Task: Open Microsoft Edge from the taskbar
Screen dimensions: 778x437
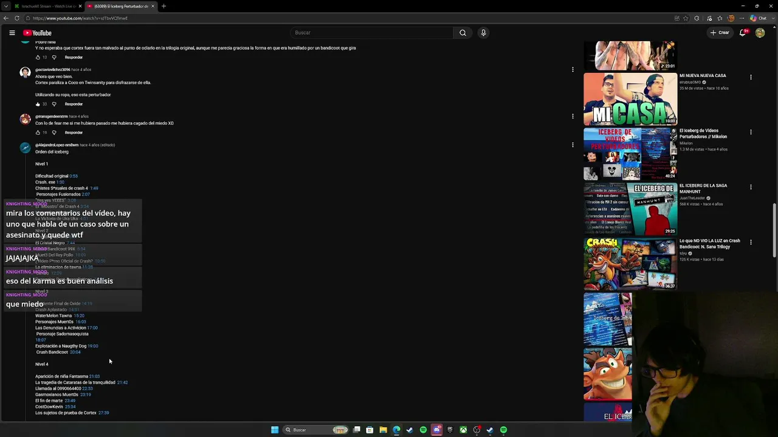Action: 396,430
